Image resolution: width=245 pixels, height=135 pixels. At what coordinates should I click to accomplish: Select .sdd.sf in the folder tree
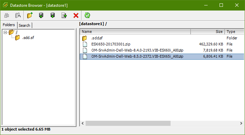point(28,38)
